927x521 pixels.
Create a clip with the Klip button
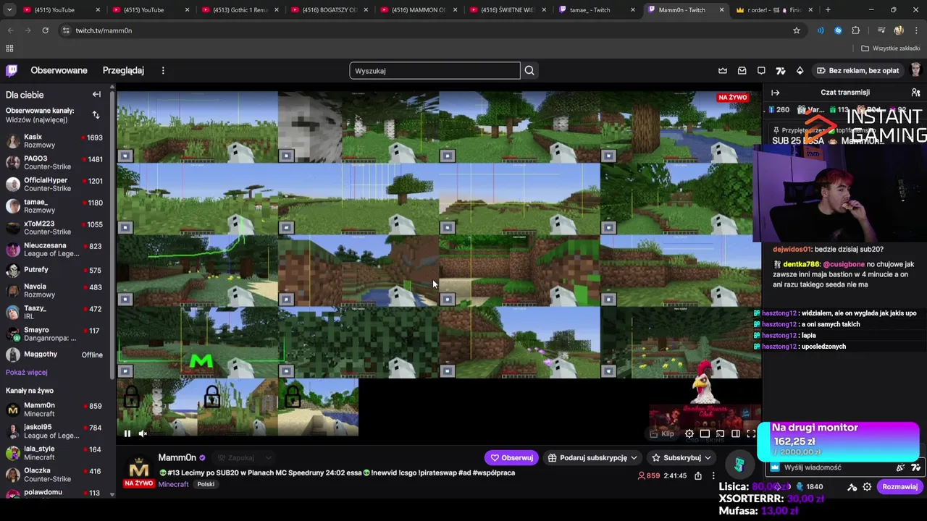click(662, 433)
